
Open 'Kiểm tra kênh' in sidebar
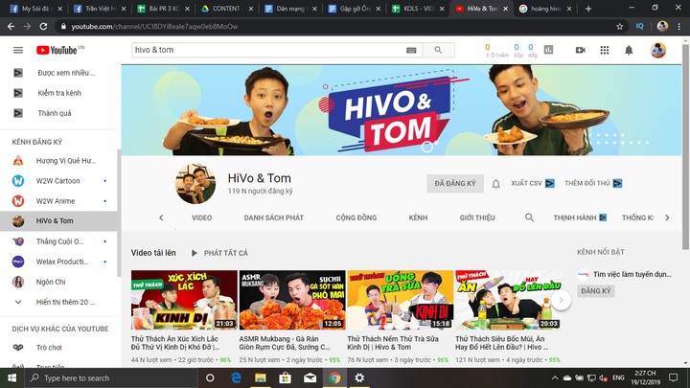pyautogui.click(x=59, y=93)
